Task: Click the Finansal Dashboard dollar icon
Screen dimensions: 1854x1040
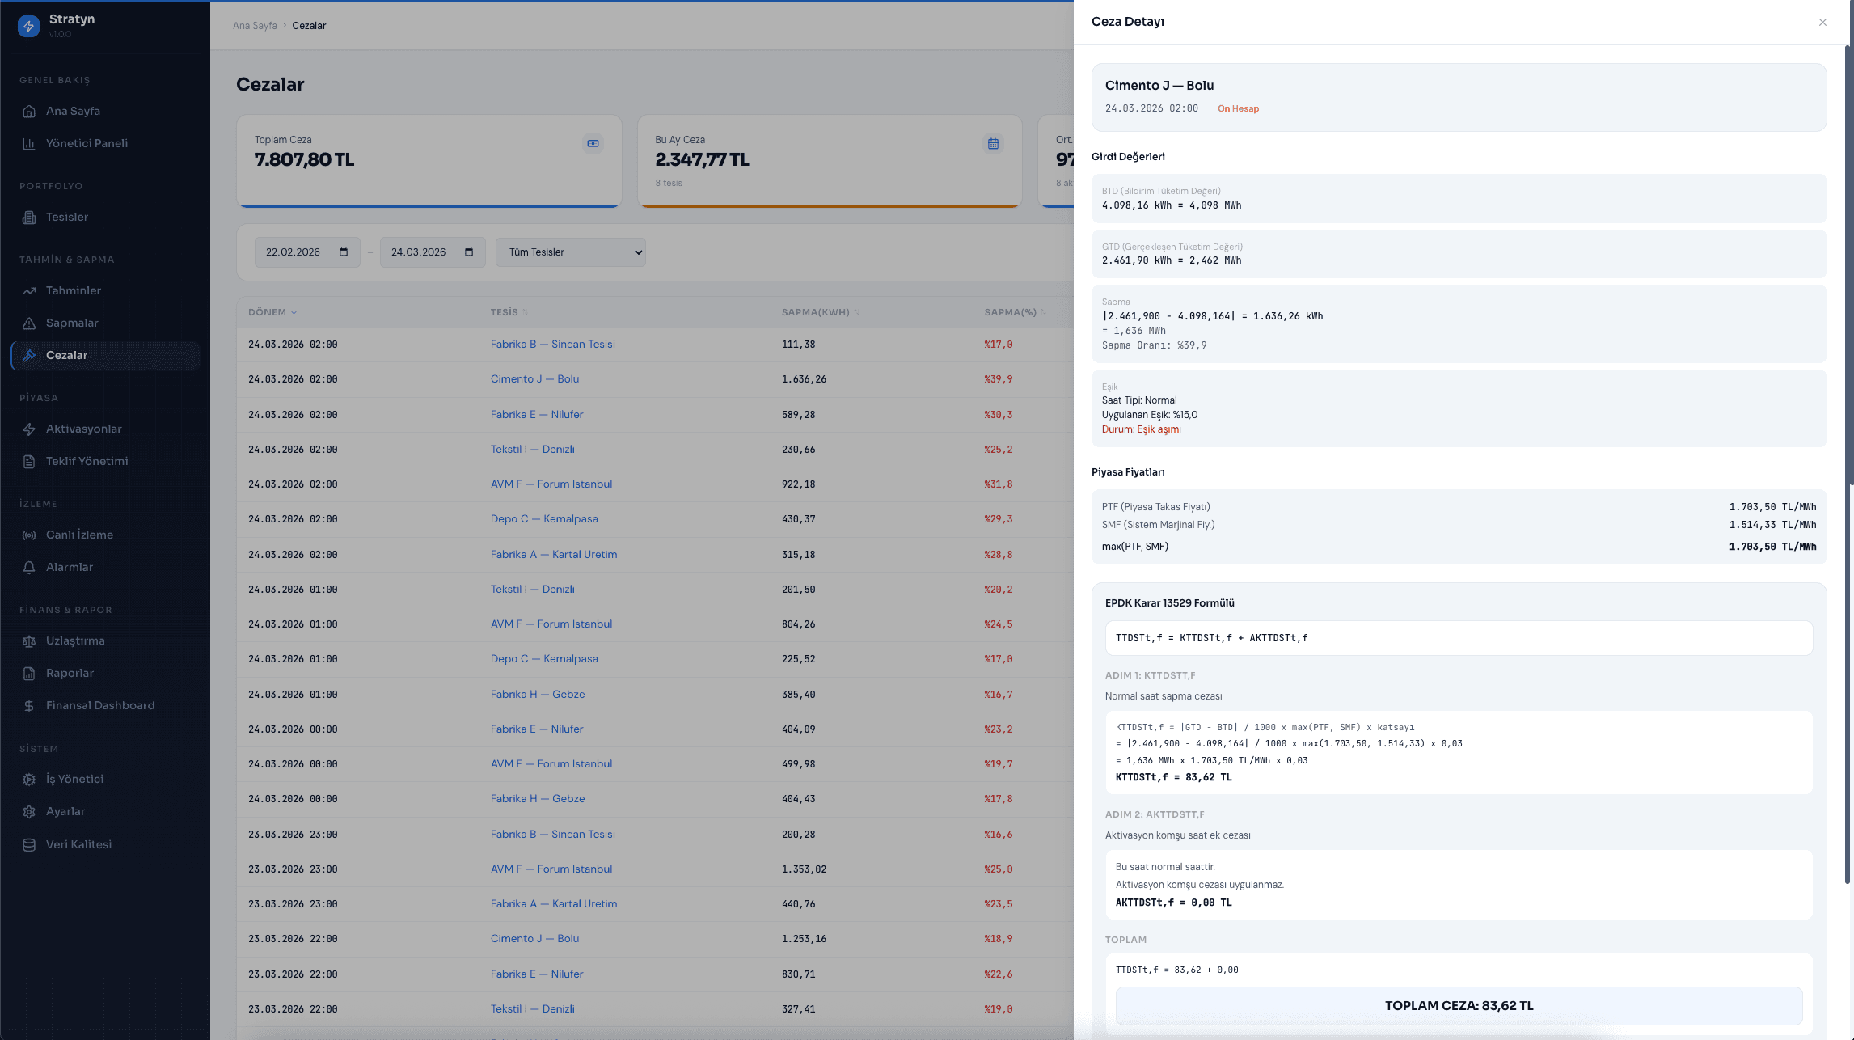Action: point(29,705)
